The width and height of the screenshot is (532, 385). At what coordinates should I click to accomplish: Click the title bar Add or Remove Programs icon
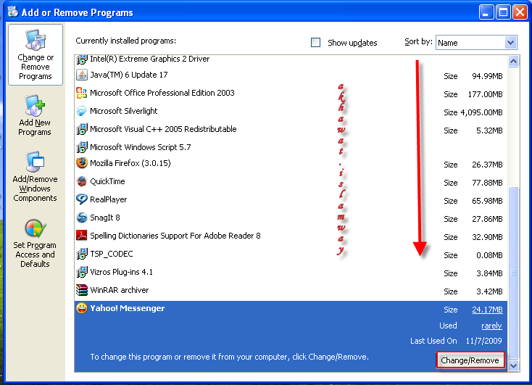(13, 12)
